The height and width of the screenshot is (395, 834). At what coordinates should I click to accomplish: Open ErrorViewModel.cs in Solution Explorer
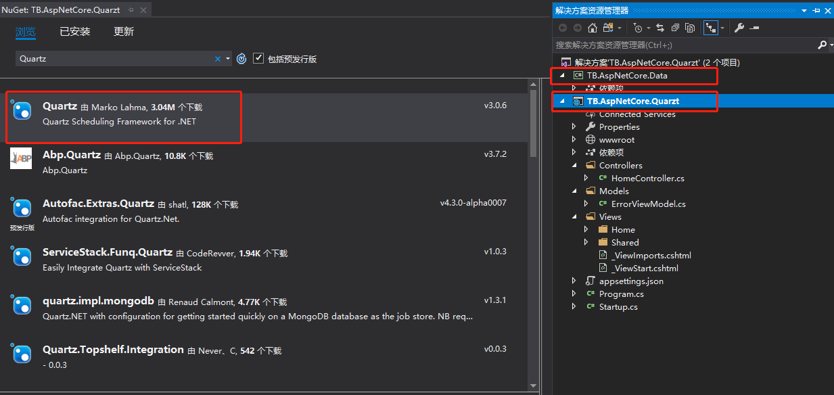click(x=649, y=204)
